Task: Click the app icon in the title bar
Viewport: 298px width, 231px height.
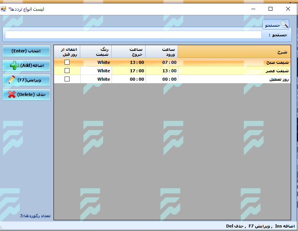Action: tap(3, 8)
